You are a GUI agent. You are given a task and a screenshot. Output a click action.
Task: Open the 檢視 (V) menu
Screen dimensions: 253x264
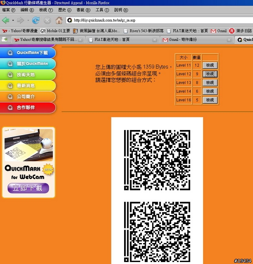tap(46, 10)
